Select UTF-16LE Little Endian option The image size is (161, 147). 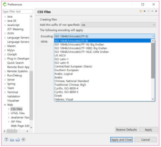[102, 52]
